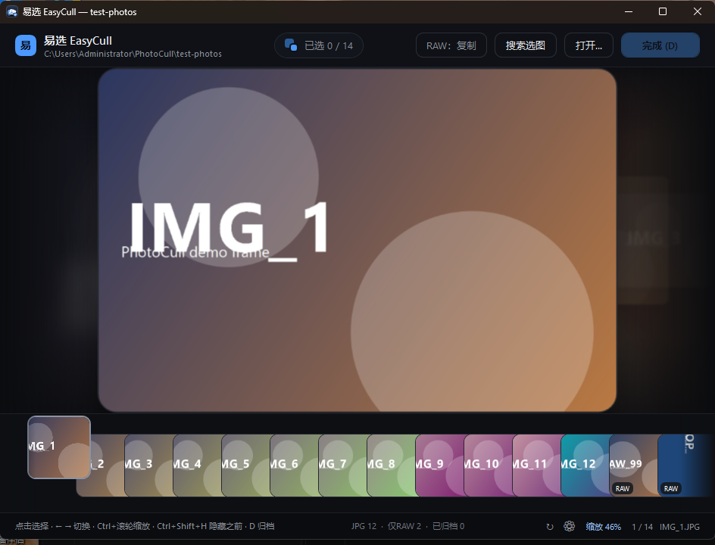This screenshot has width=715, height=545.
Task: Click the EasyCull blue logo icon
Action: (26, 45)
